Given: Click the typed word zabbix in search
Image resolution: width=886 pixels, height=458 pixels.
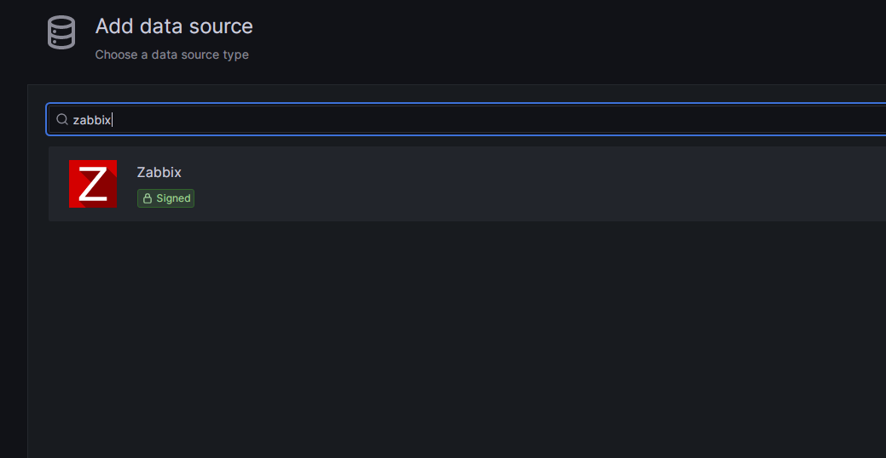Looking at the screenshot, I should 92,119.
